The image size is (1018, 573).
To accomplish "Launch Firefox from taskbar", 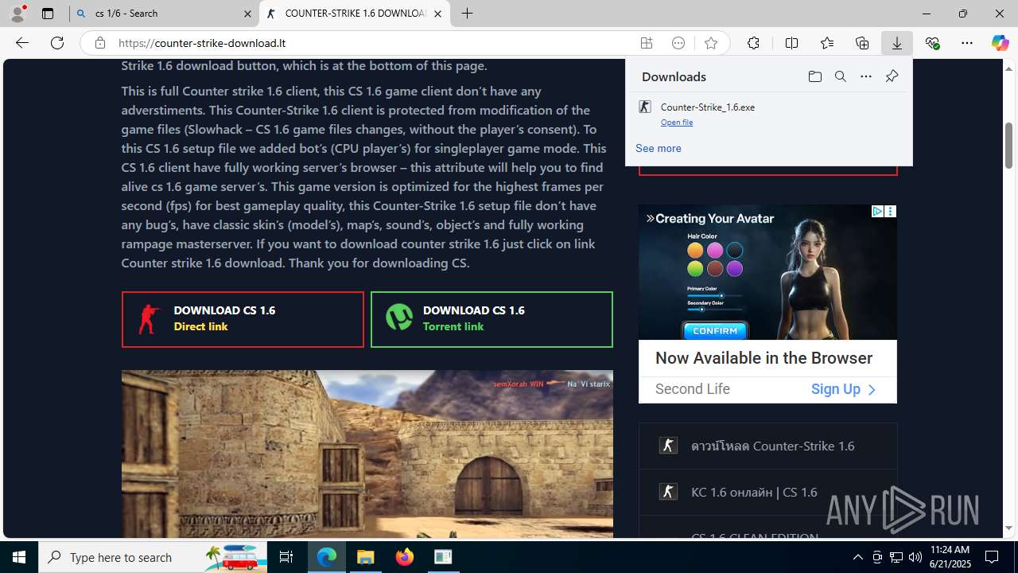I will 405,557.
